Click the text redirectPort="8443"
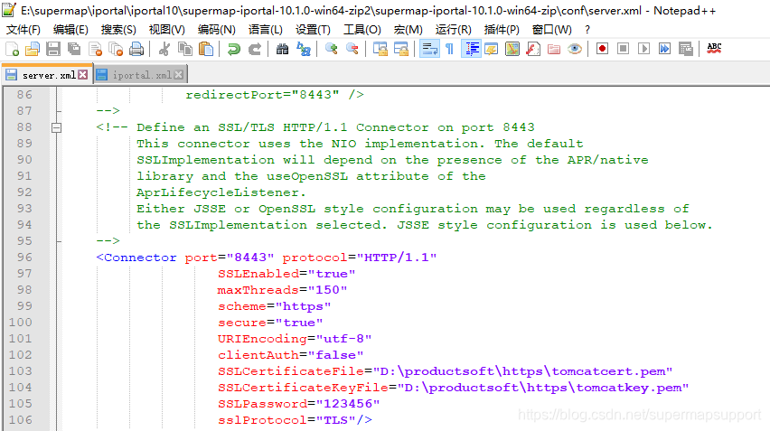The width and height of the screenshot is (770, 431). 262,95
